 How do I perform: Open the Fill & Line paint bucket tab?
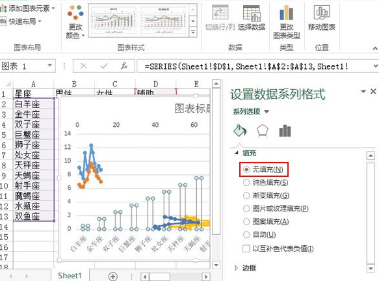pos(240,131)
